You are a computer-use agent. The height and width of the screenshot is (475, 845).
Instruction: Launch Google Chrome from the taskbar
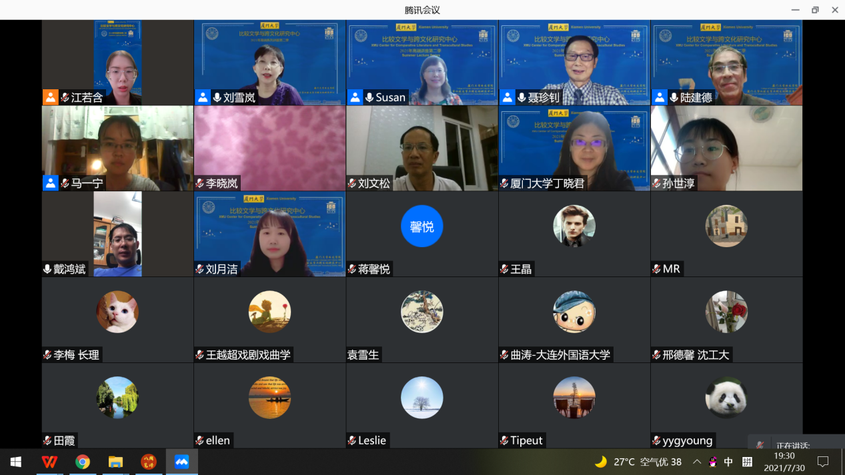coord(83,462)
